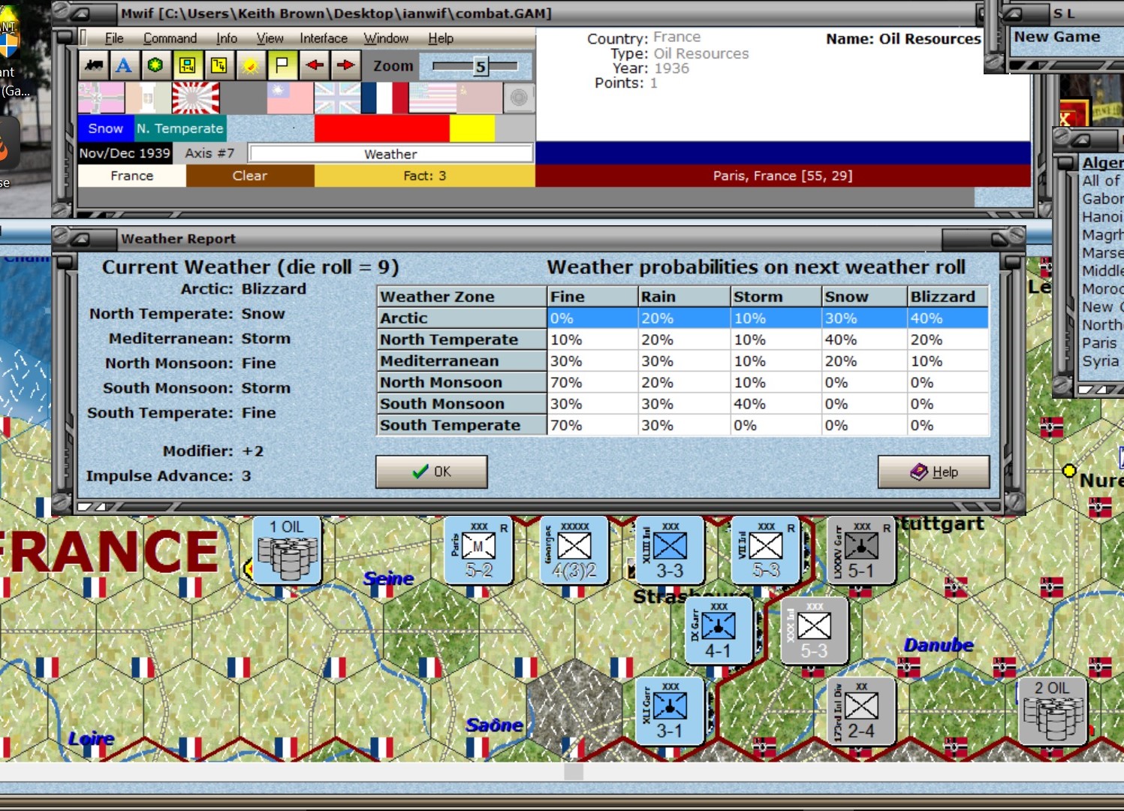Viewport: 1124px width, 811px height.
Task: Click the 2 OIL resource counter on the map
Action: (1053, 710)
